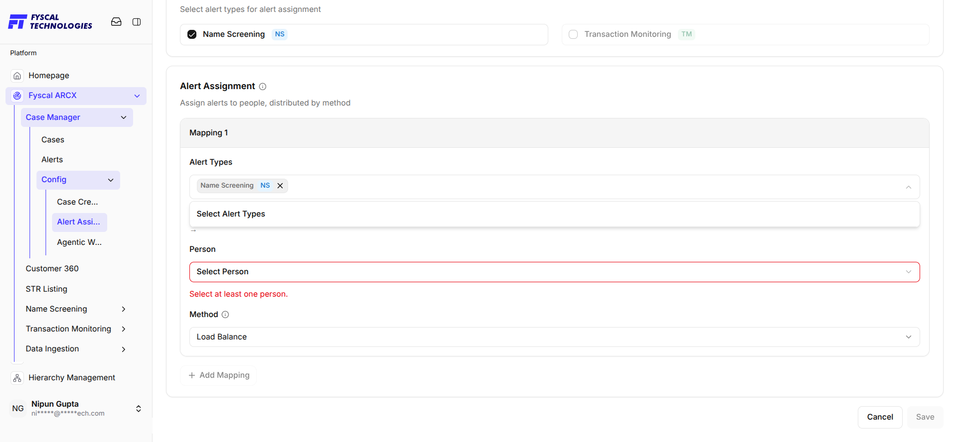The width and height of the screenshot is (957, 442).
Task: Click the Hierarchy Management org-chart icon
Action: click(x=17, y=378)
